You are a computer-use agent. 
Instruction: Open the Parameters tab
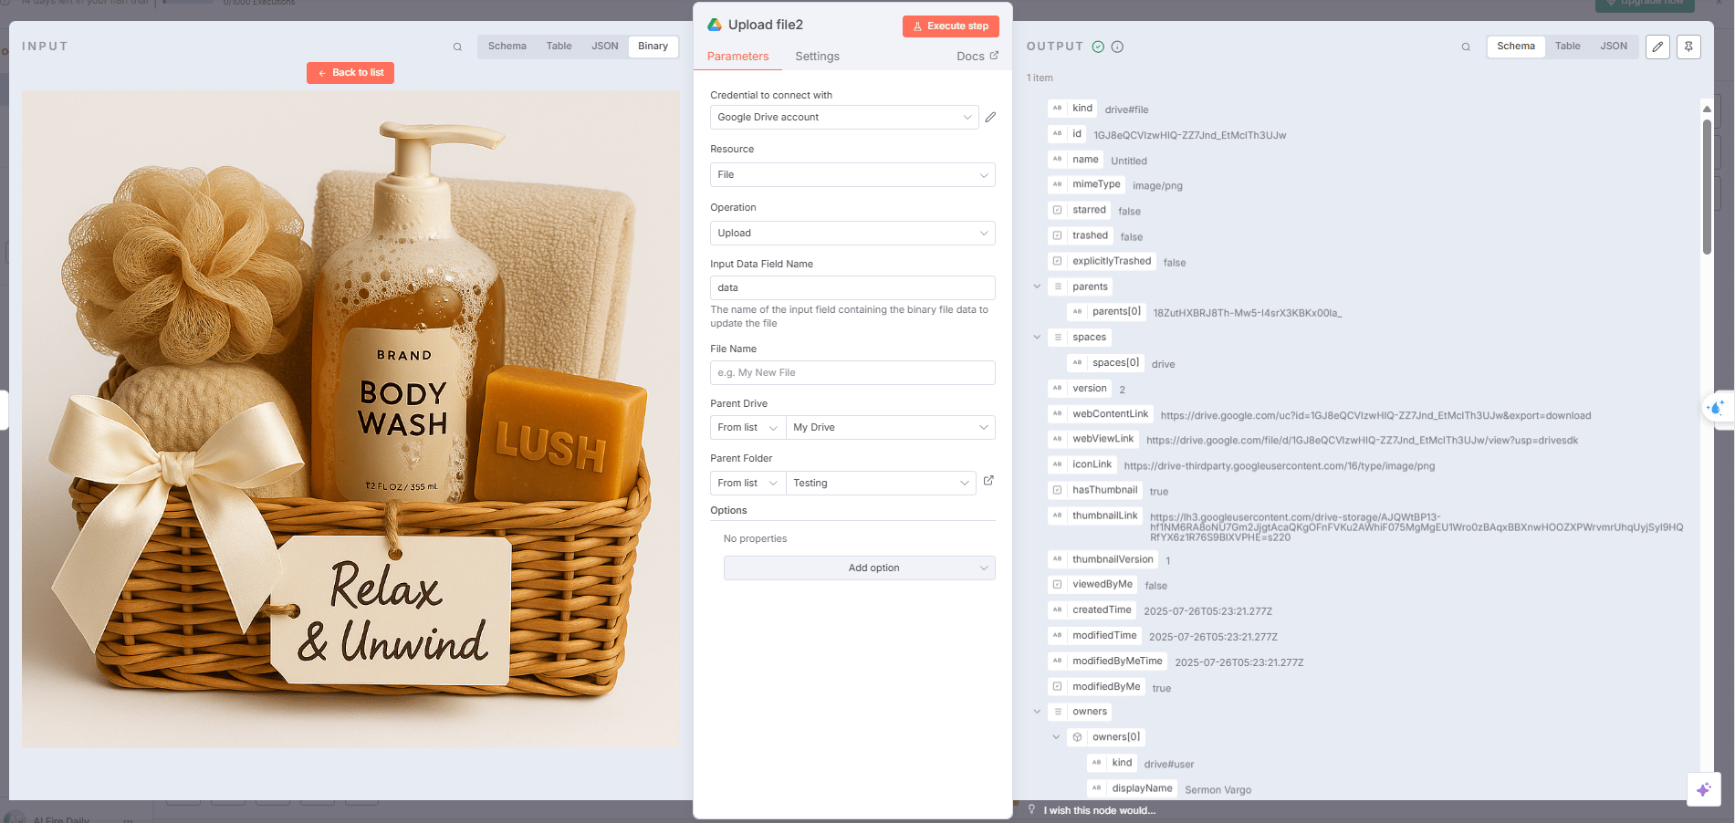737,57
